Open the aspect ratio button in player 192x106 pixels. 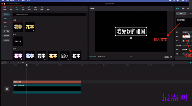(x=167, y=57)
